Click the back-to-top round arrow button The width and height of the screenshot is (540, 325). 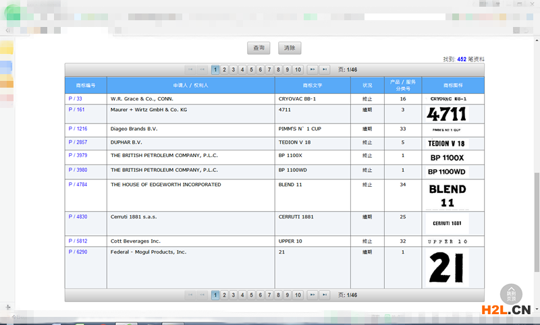click(511, 293)
